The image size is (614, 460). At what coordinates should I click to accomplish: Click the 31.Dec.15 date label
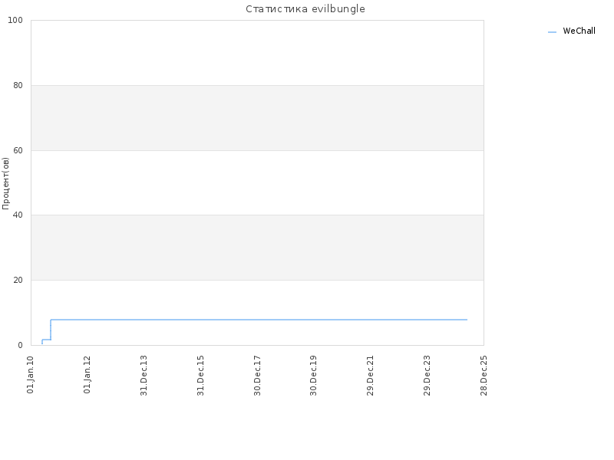[x=200, y=375]
